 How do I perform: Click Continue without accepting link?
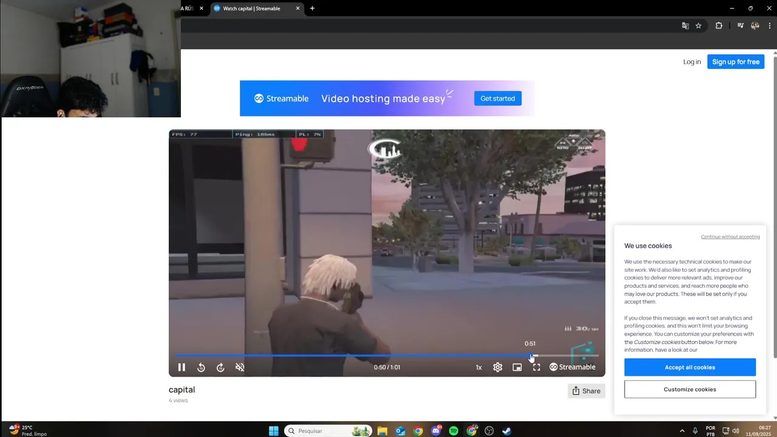[730, 237]
